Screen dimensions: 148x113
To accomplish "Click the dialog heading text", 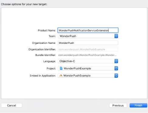I will [24, 4].
